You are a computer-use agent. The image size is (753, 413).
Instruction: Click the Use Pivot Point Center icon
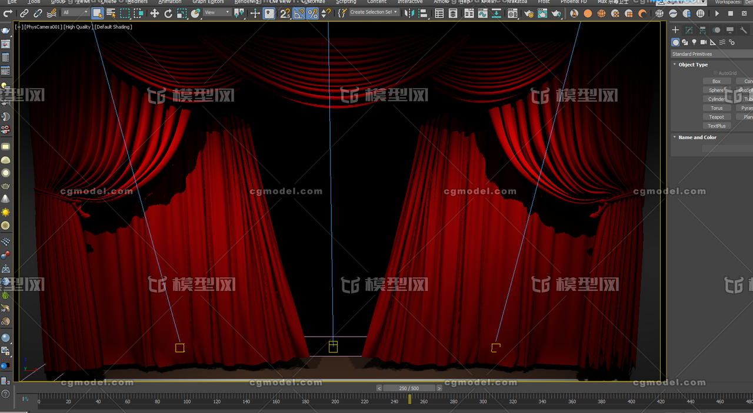coord(239,13)
